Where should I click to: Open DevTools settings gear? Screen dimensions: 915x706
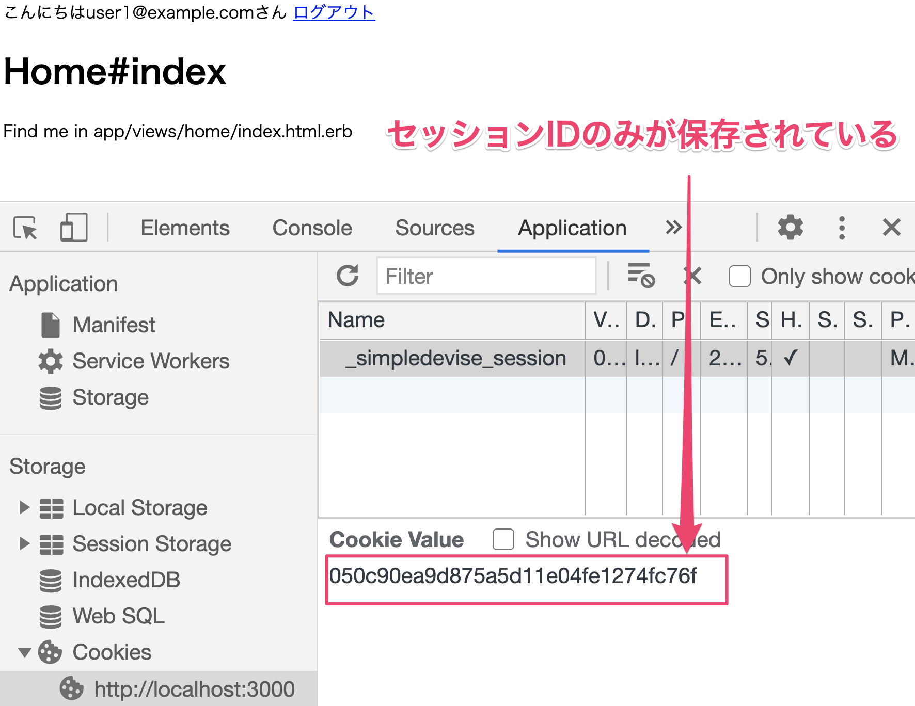tap(790, 228)
